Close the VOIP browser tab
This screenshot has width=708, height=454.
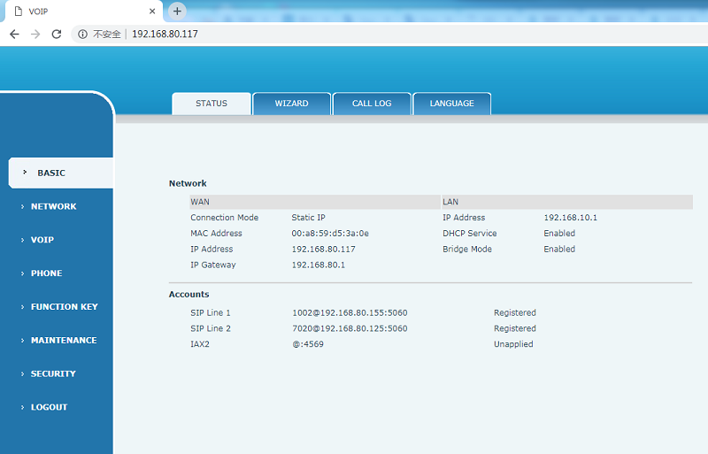tap(152, 12)
